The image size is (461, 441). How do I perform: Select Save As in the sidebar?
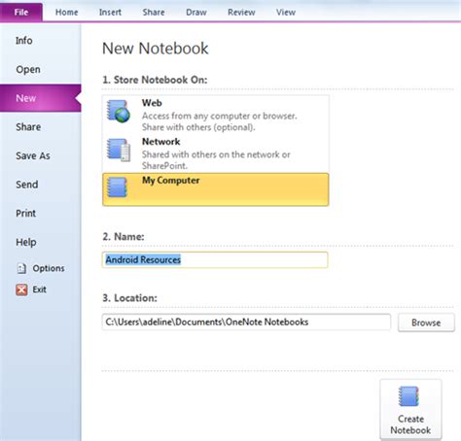33,155
